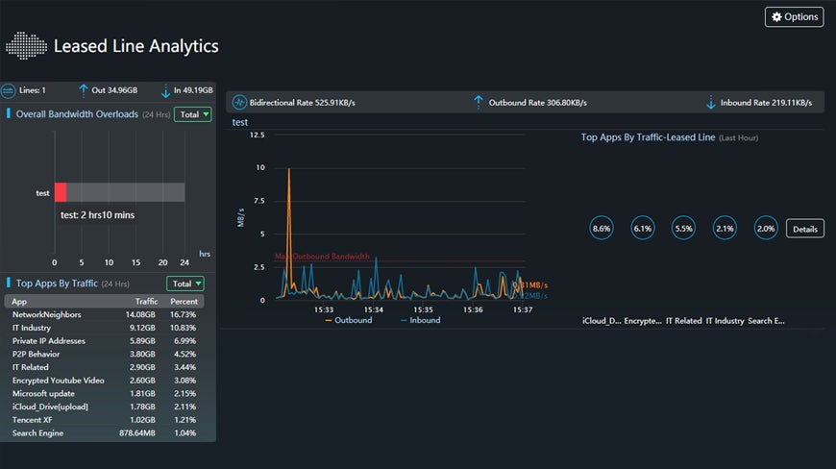Viewport: 836px width, 469px height.
Task: Select the 8.6% iCloud circle
Action: [602, 228]
